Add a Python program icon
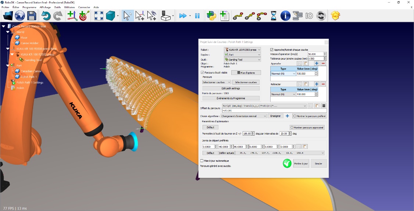 [x=211, y=16]
